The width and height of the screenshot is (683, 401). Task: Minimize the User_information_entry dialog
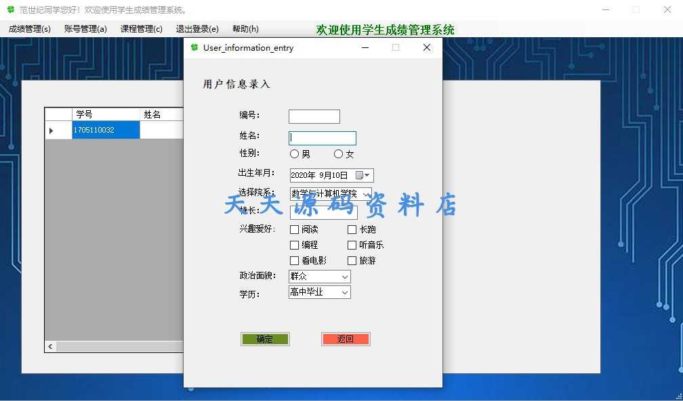(365, 47)
